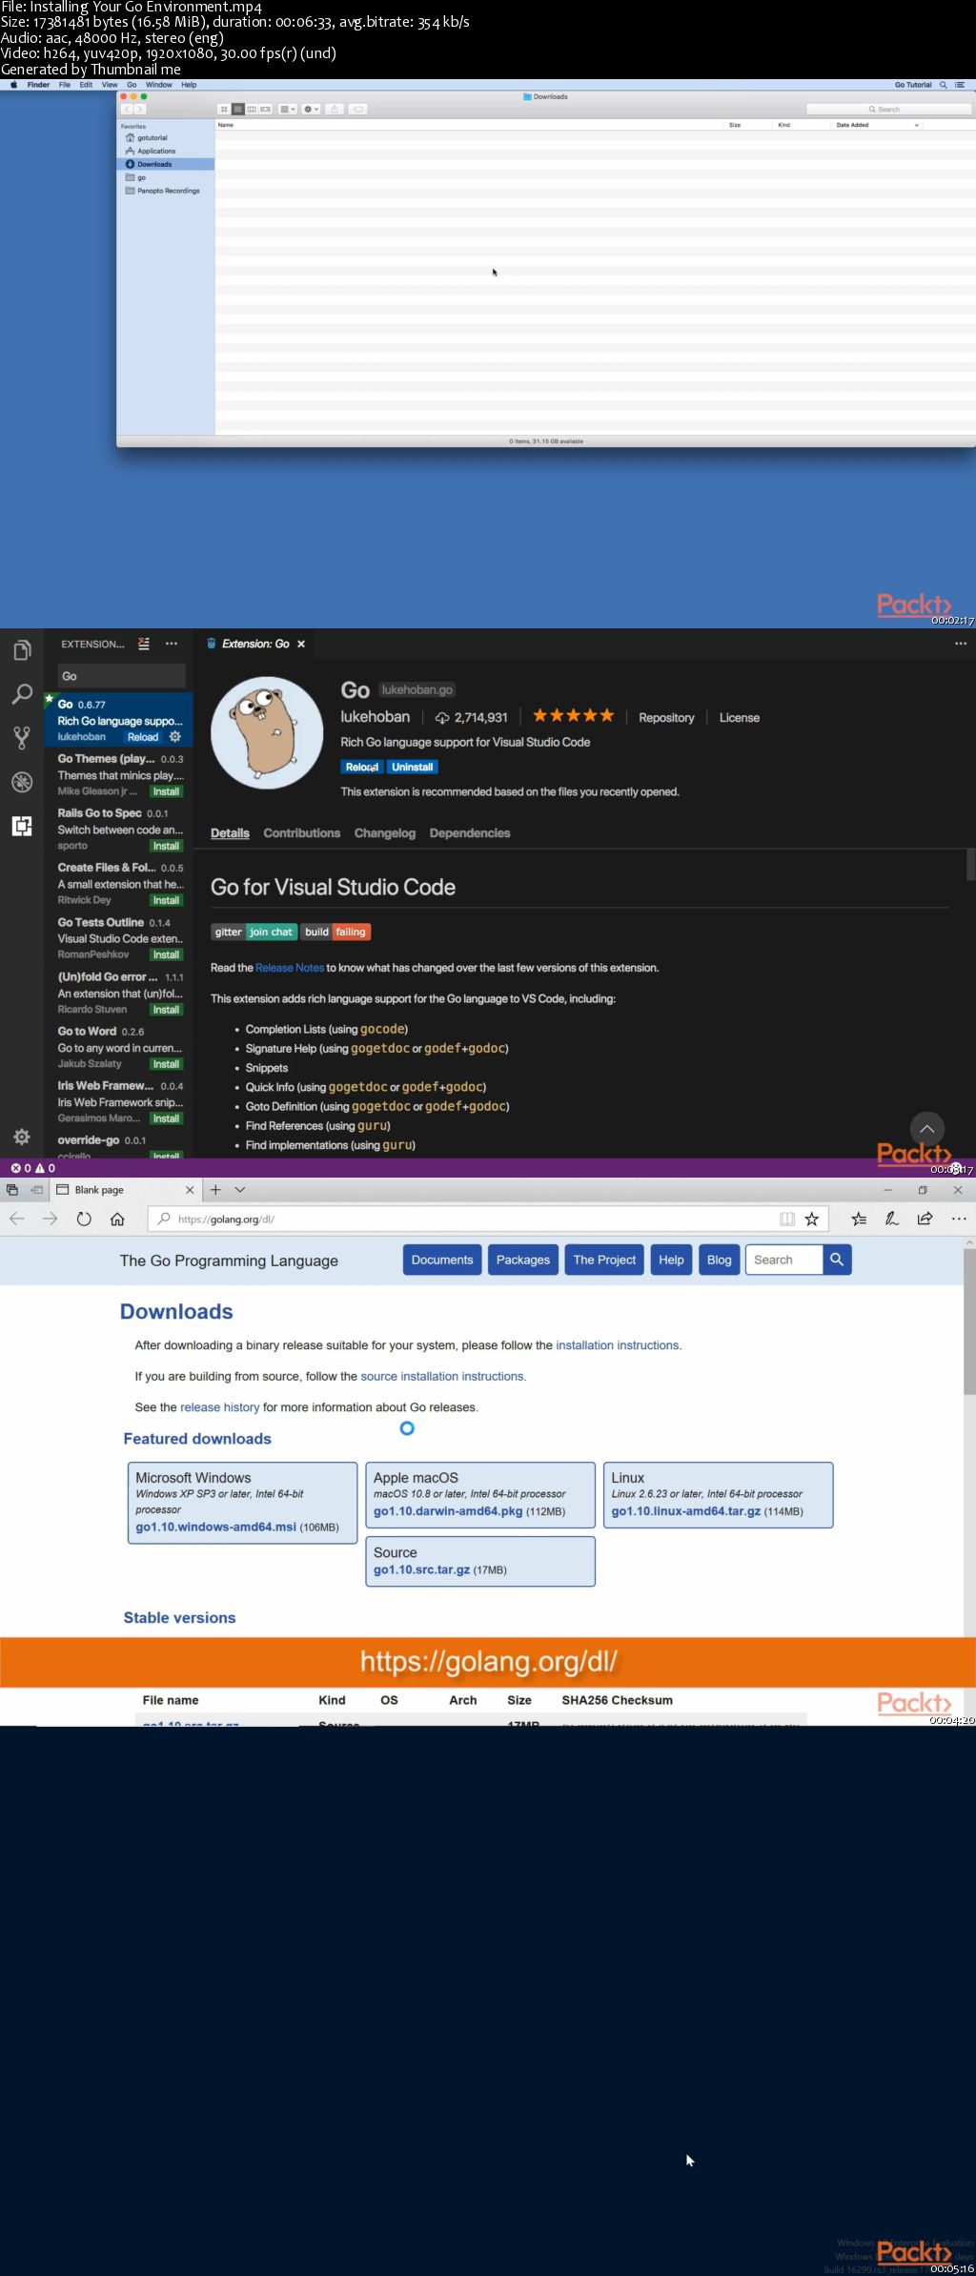Switch Finder to cover flow view

coord(266,110)
